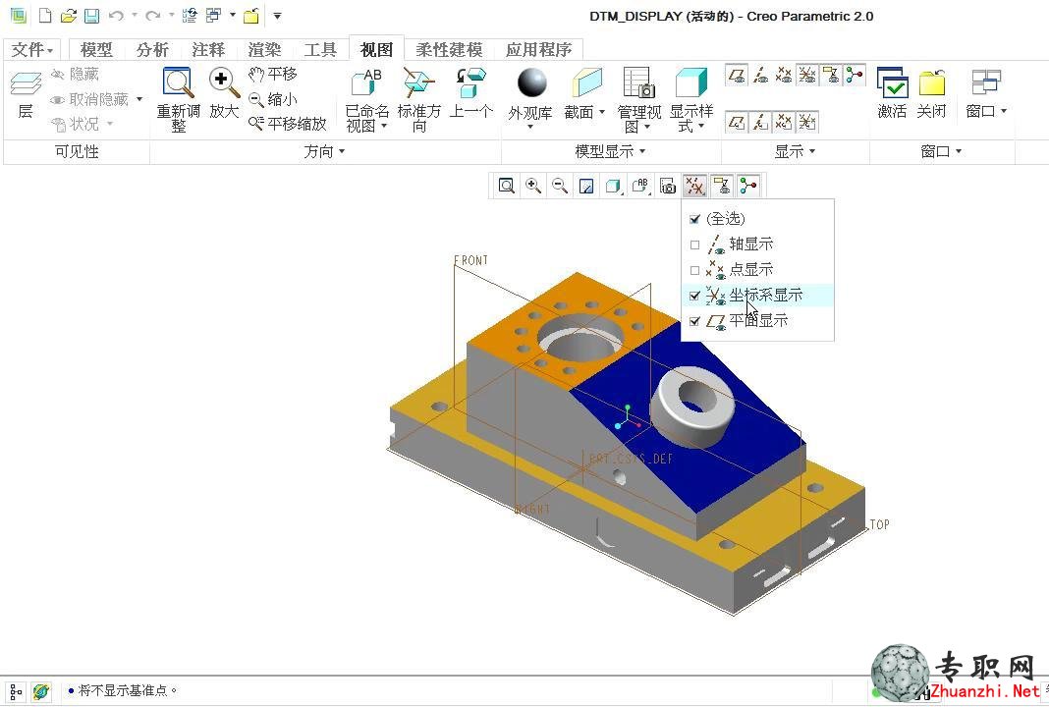Image resolution: width=1049 pixels, height=707 pixels.
Task: Enable the 轴显示 axis display checkbox
Action: tap(694, 245)
